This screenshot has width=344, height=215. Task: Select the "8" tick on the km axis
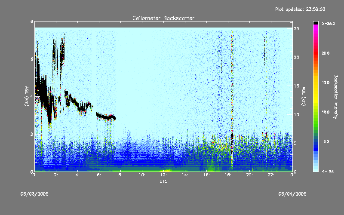pyautogui.click(x=32, y=21)
